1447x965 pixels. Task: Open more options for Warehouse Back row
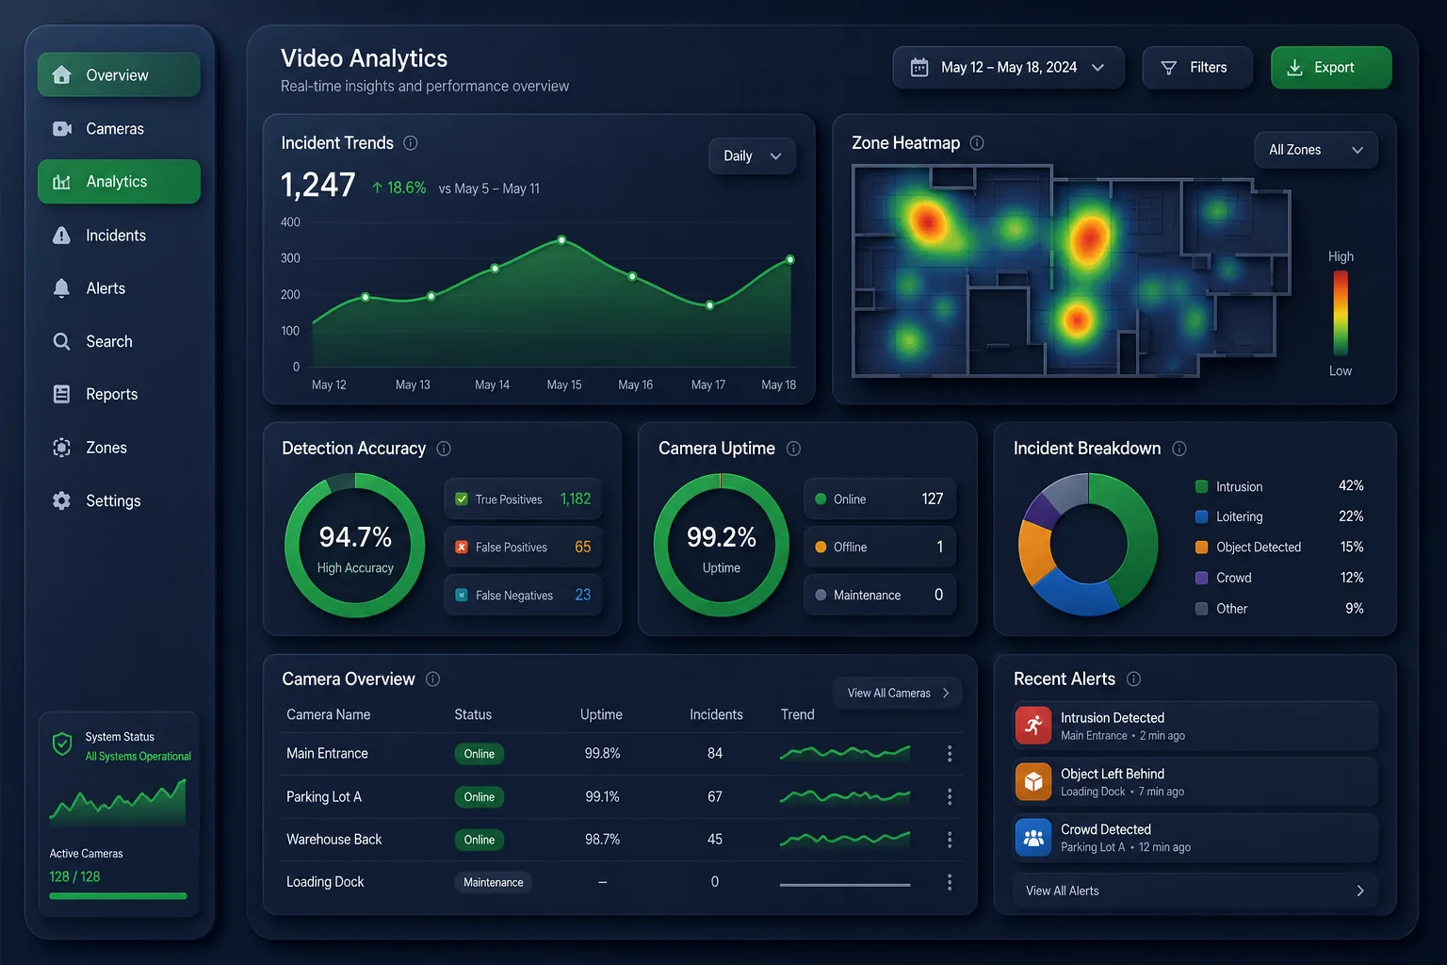pyautogui.click(x=950, y=840)
